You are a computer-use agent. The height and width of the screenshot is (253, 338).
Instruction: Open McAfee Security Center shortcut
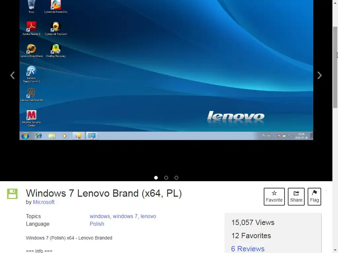pos(31,118)
